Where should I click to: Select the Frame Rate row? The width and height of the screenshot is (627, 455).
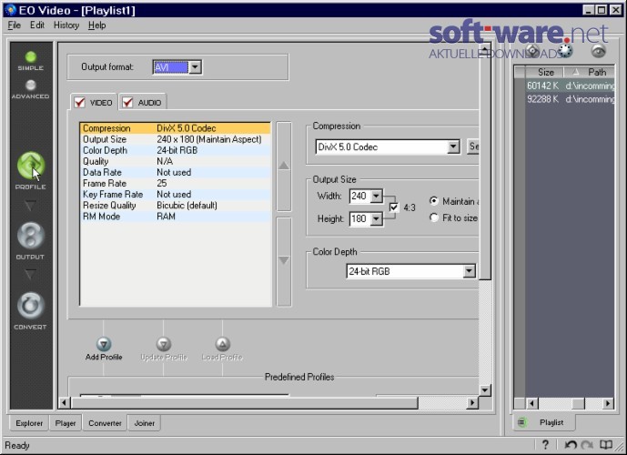[175, 183]
